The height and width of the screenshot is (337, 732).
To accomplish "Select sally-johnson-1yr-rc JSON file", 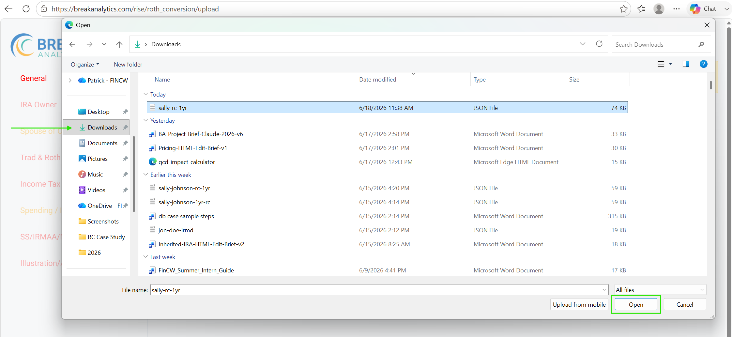I will point(387,202).
